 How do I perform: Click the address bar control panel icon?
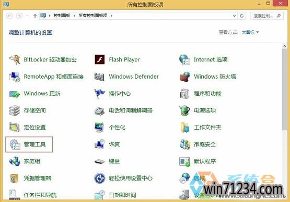[43, 16]
